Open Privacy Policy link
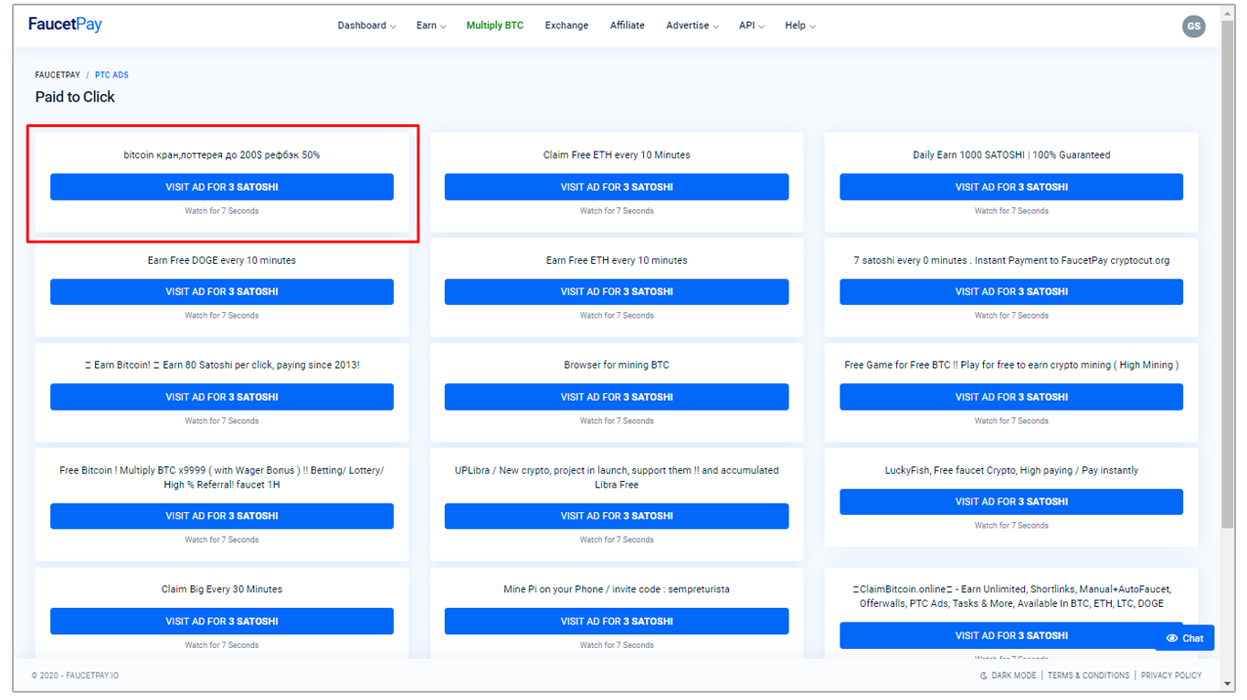Image resolution: width=1247 pixels, height=700 pixels. pyautogui.click(x=1171, y=675)
